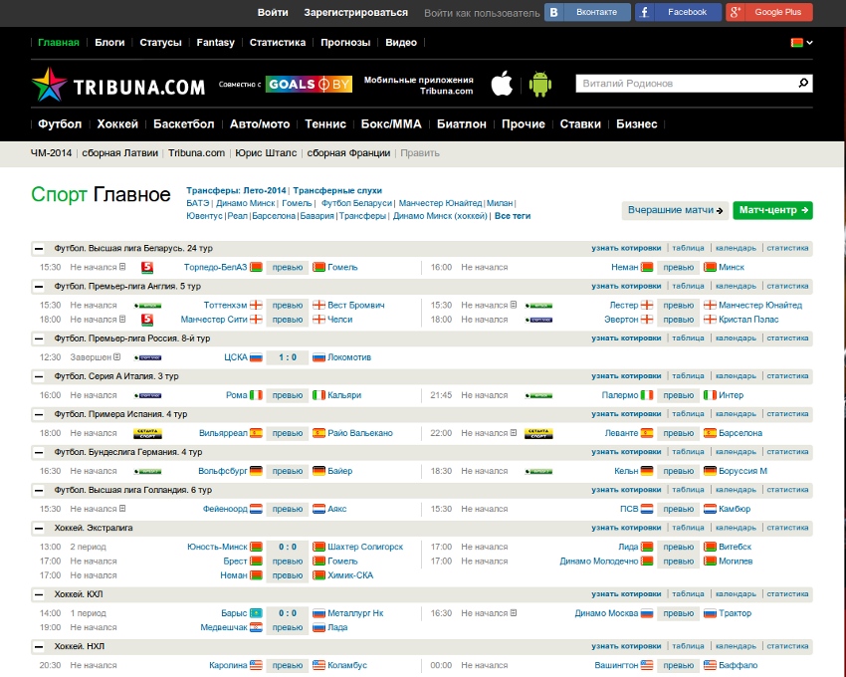
Task: Click the Вчерашние матчи button
Action: coord(675,210)
